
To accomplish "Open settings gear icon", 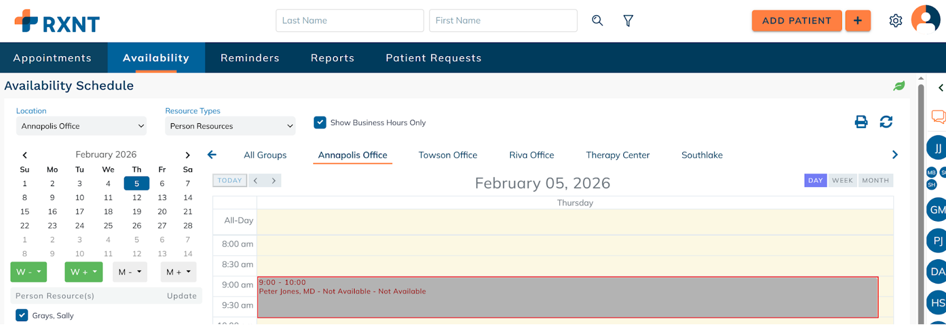I will [x=895, y=21].
